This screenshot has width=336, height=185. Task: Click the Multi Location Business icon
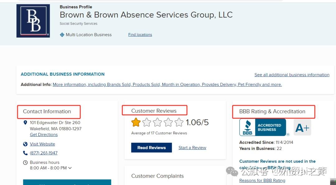click(62, 35)
